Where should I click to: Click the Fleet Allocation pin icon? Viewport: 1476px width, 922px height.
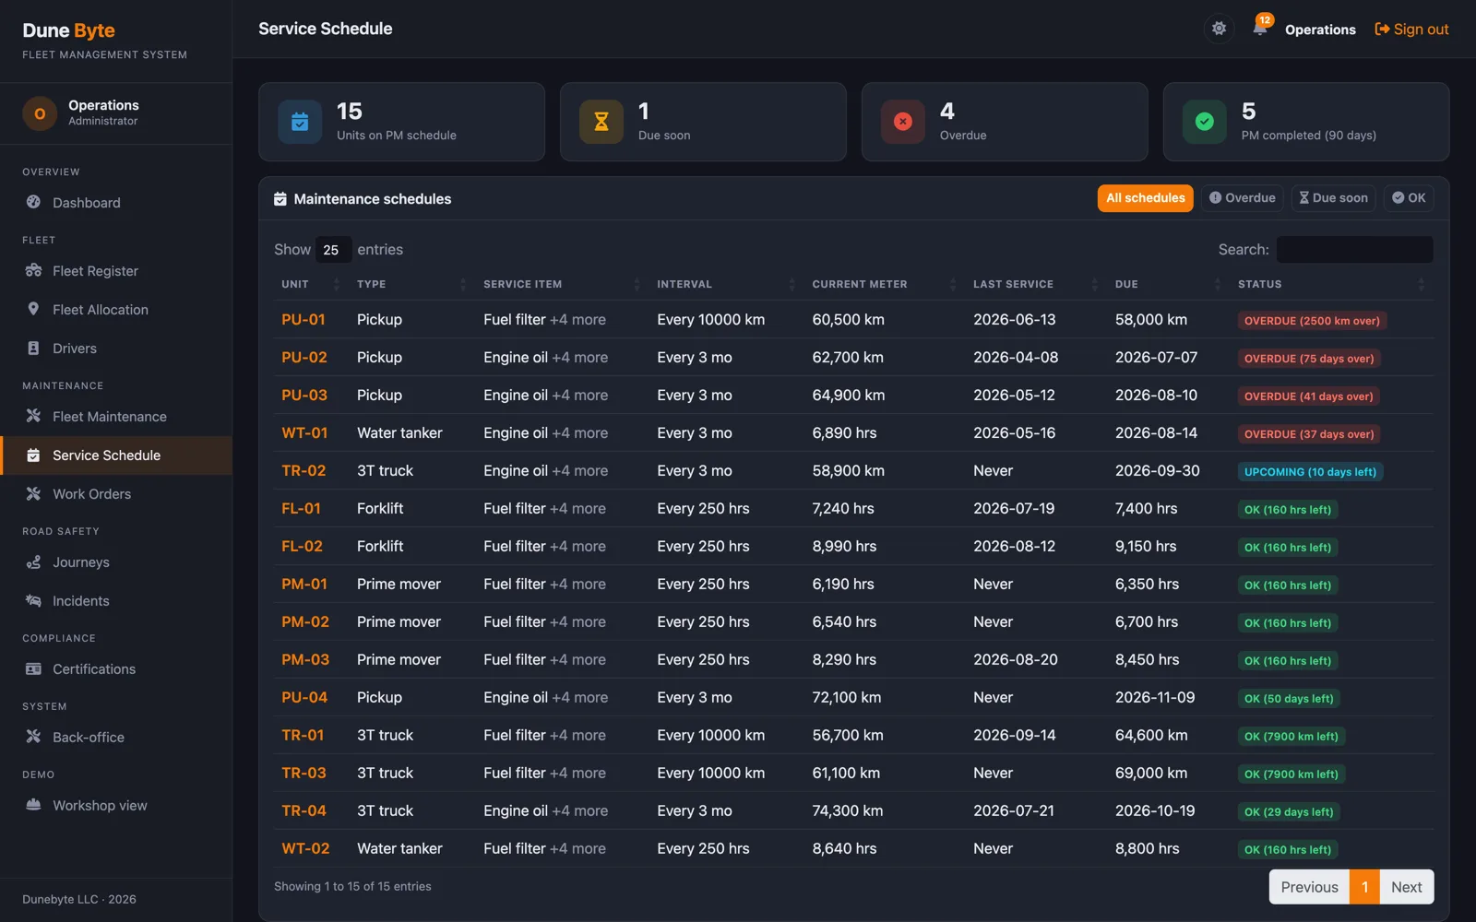click(33, 309)
